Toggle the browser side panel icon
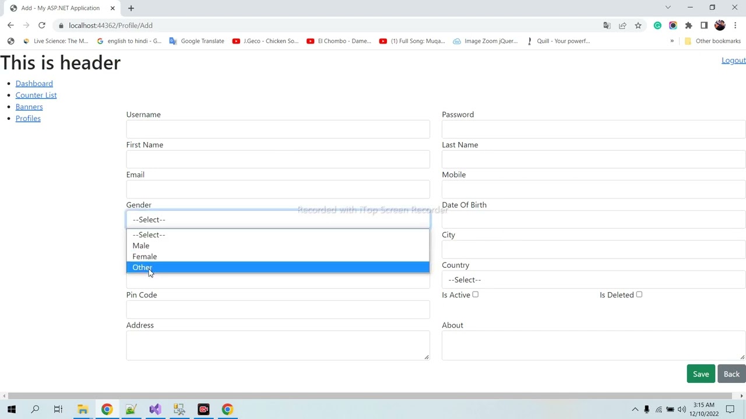Screen dimensions: 746x419 pos(704,26)
